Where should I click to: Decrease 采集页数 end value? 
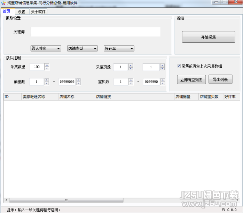coord(163,69)
